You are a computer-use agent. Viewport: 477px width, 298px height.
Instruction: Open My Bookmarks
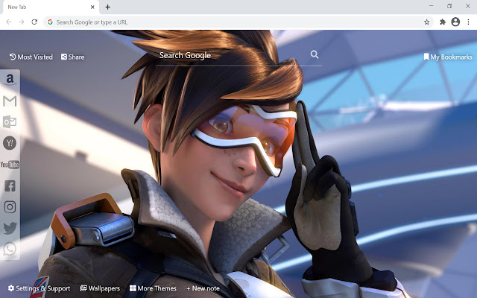(448, 57)
